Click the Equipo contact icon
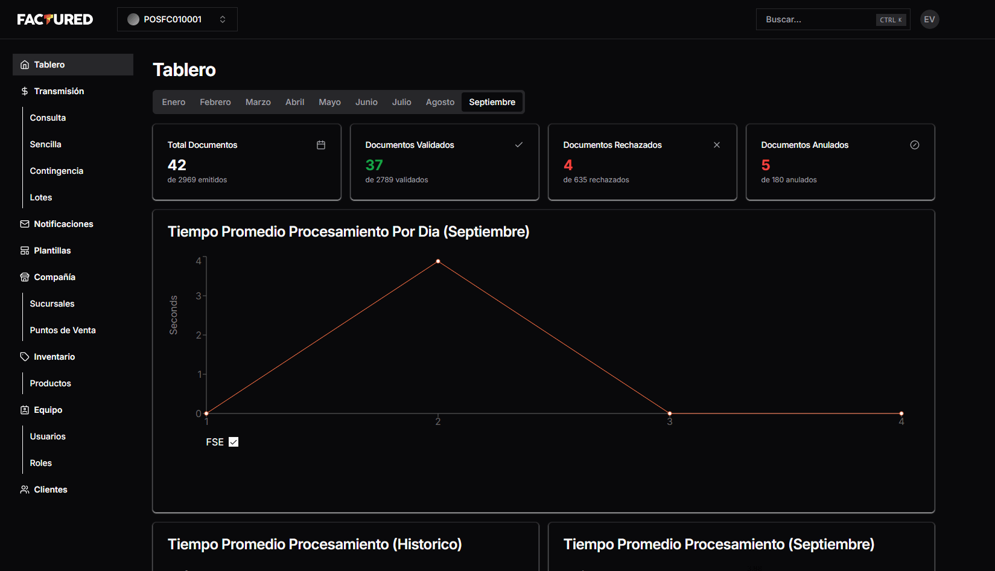Viewport: 995px width, 571px height. [x=25, y=410]
